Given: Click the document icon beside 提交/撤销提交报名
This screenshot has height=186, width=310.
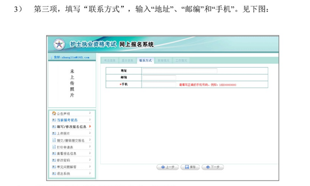Looking at the screenshot, I should click(54, 140).
